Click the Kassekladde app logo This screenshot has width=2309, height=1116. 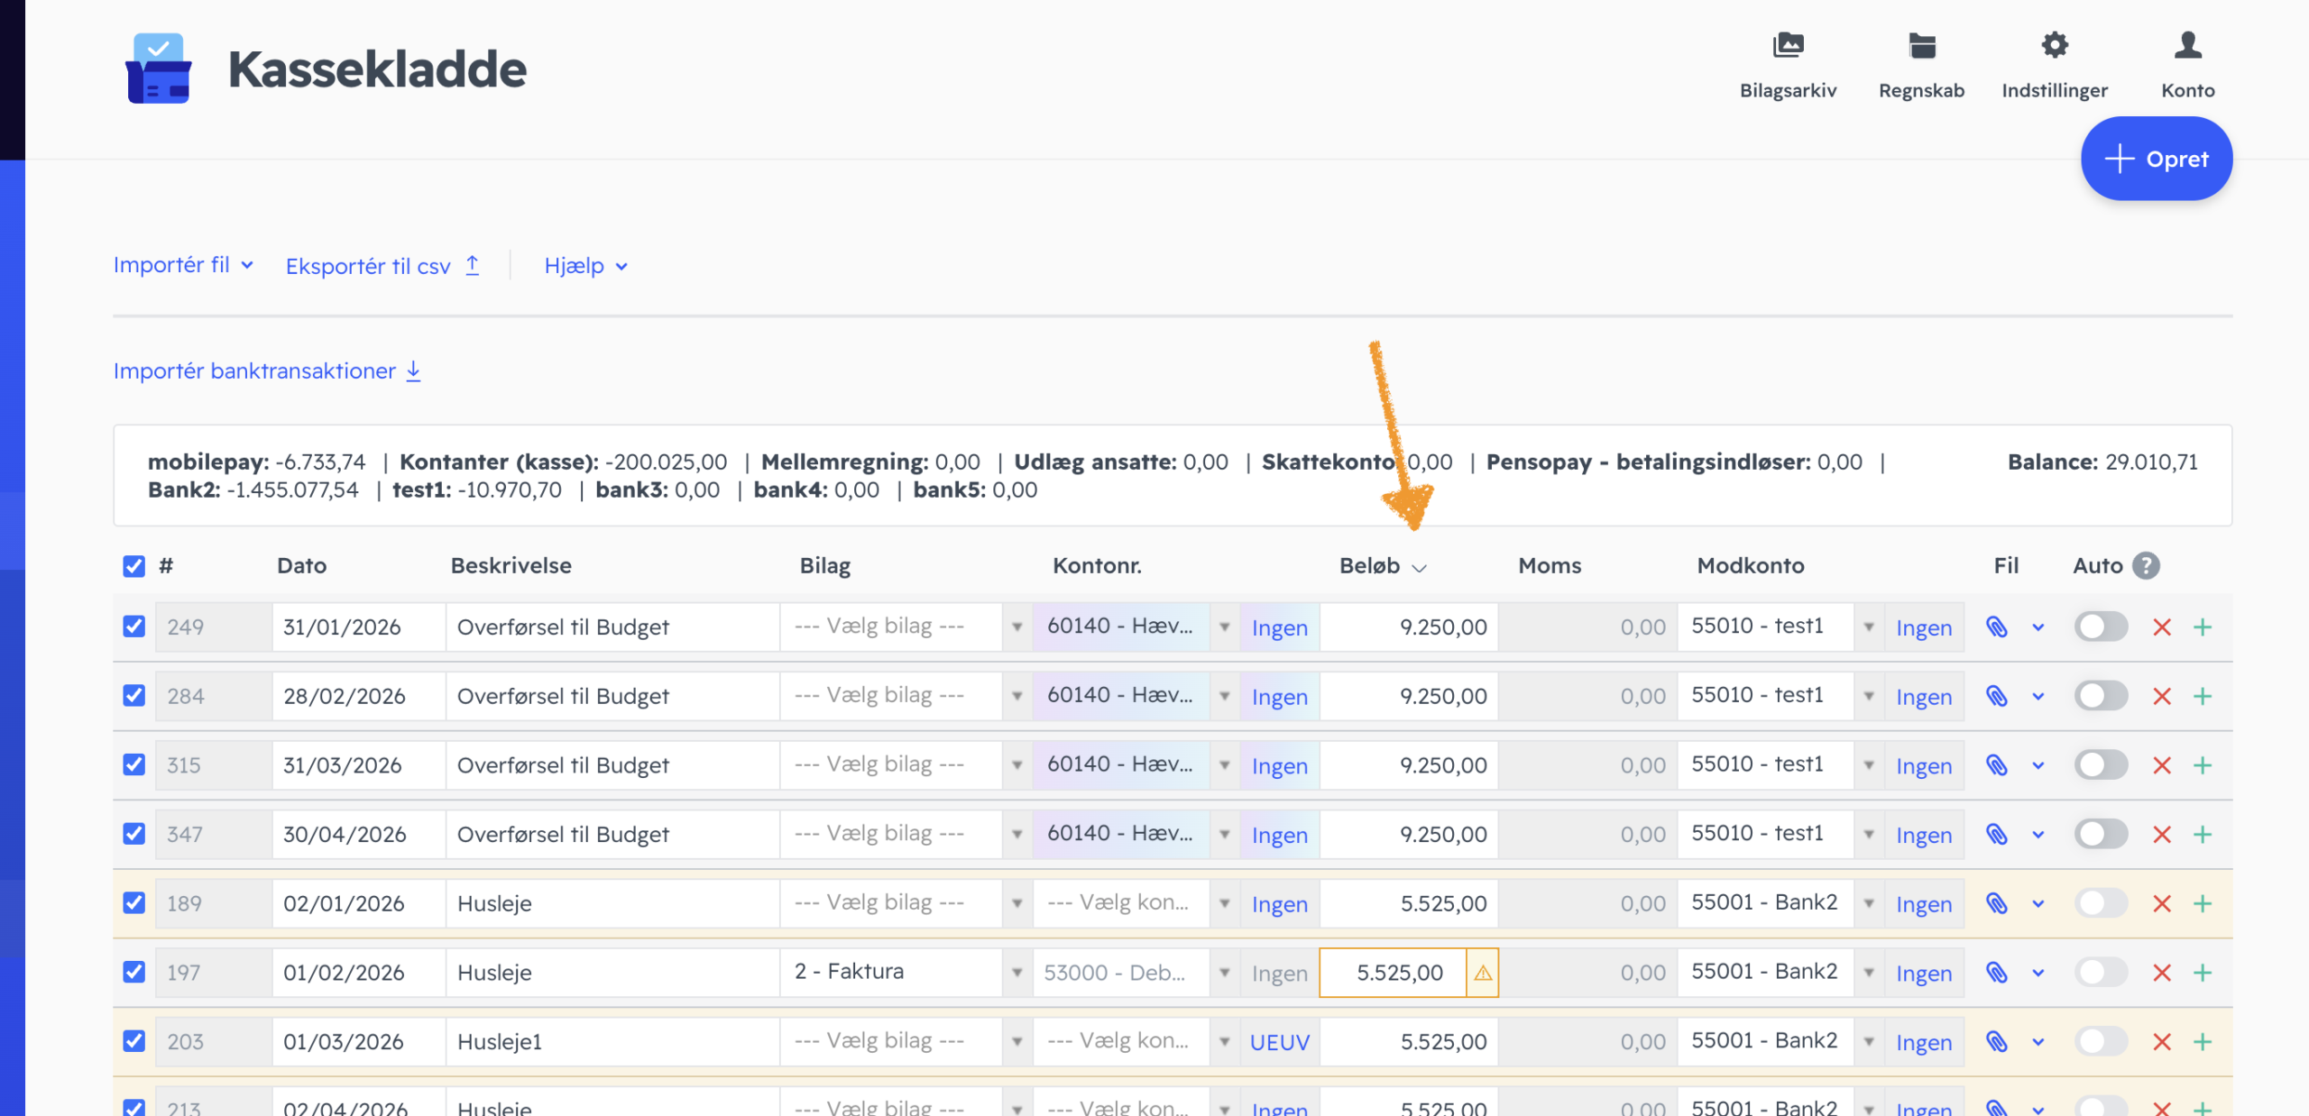coord(159,69)
